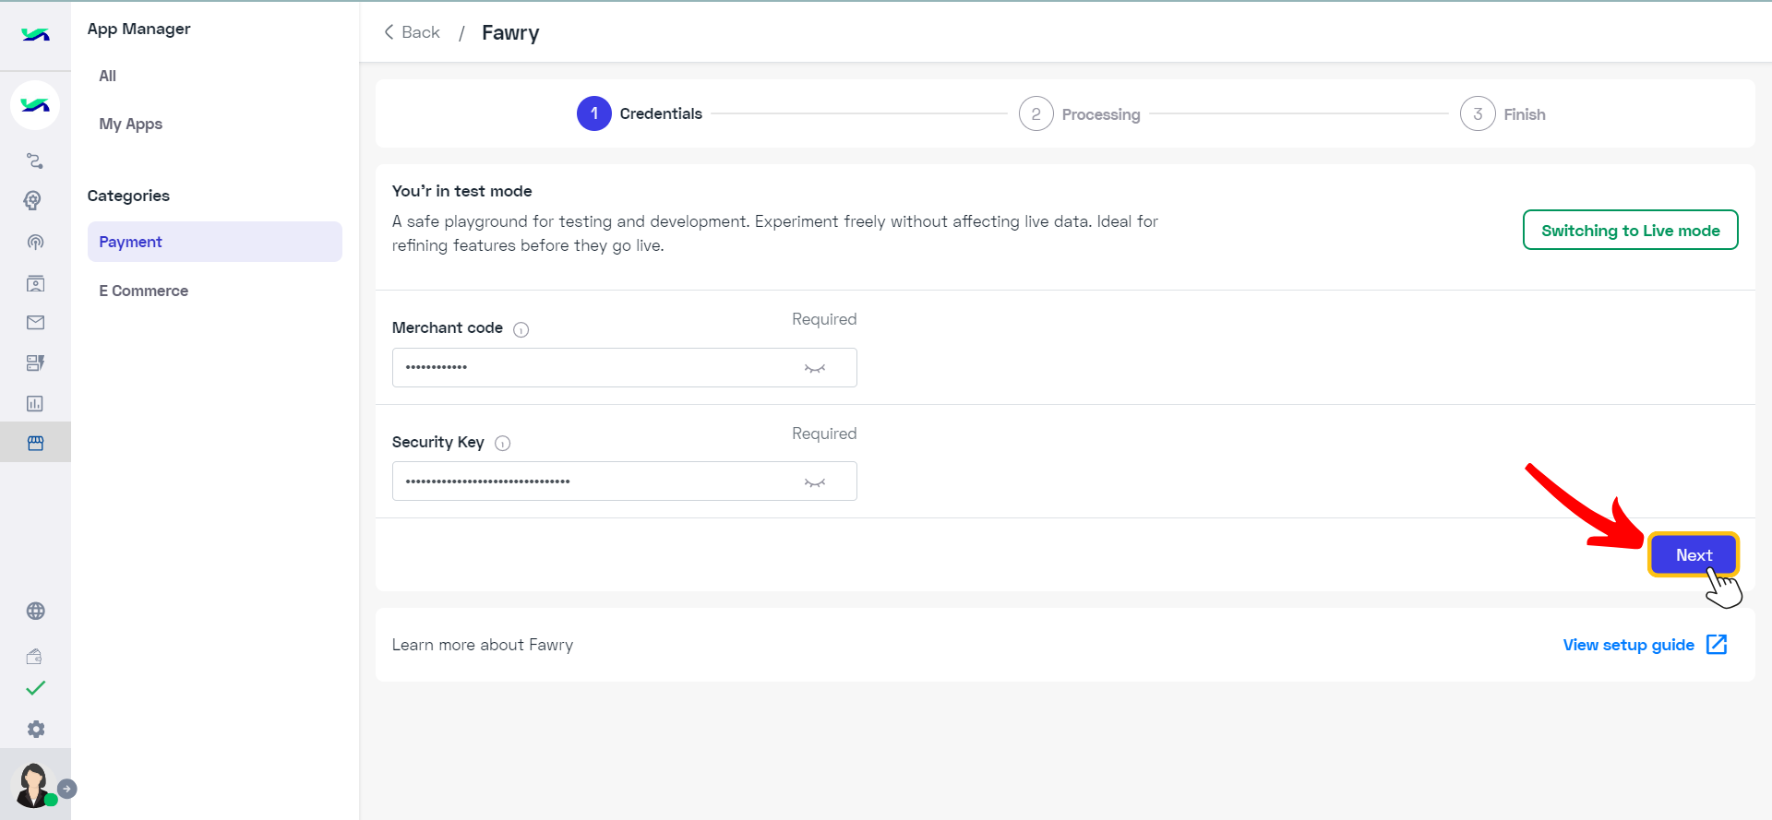Click the green checkmark icon in sidebar

[x=35, y=688]
